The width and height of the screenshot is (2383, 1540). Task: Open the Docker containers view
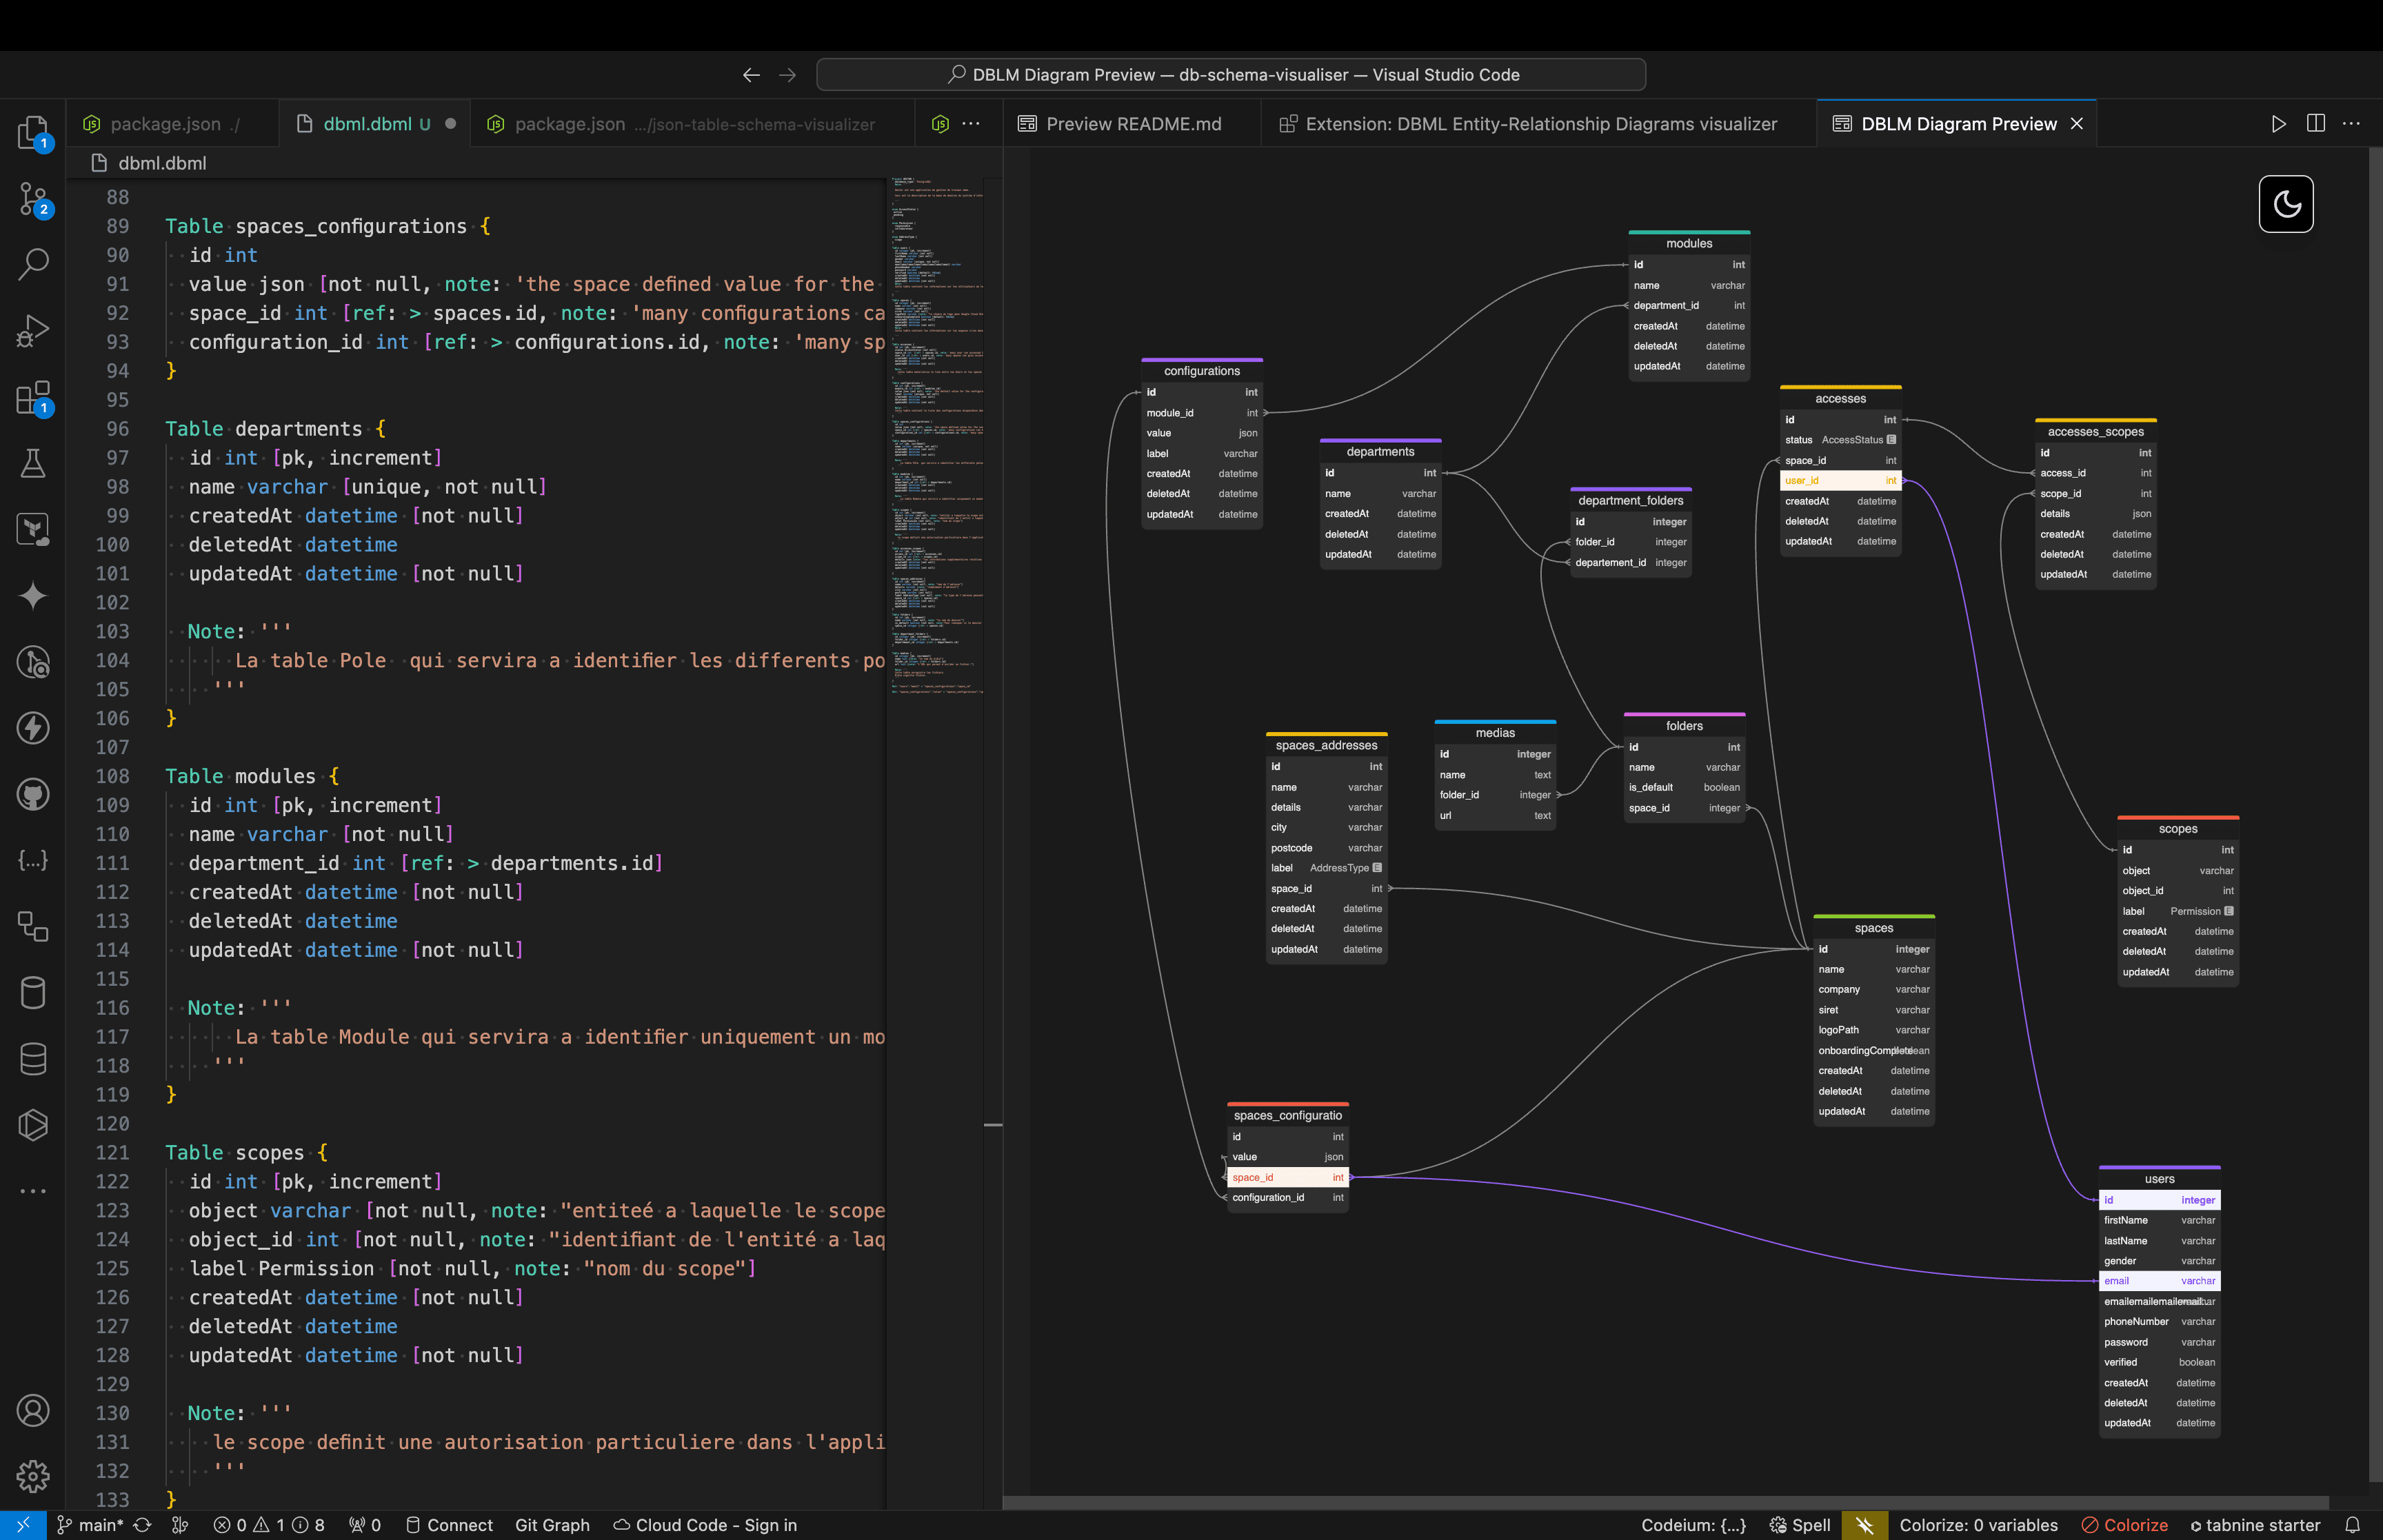point(33,992)
